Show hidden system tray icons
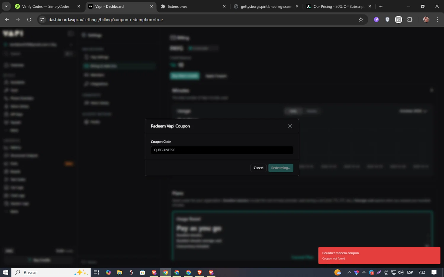The width and height of the screenshot is (444, 277). tap(349, 272)
